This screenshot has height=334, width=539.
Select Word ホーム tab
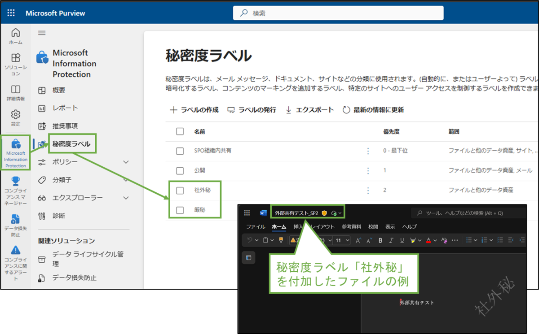click(x=279, y=227)
